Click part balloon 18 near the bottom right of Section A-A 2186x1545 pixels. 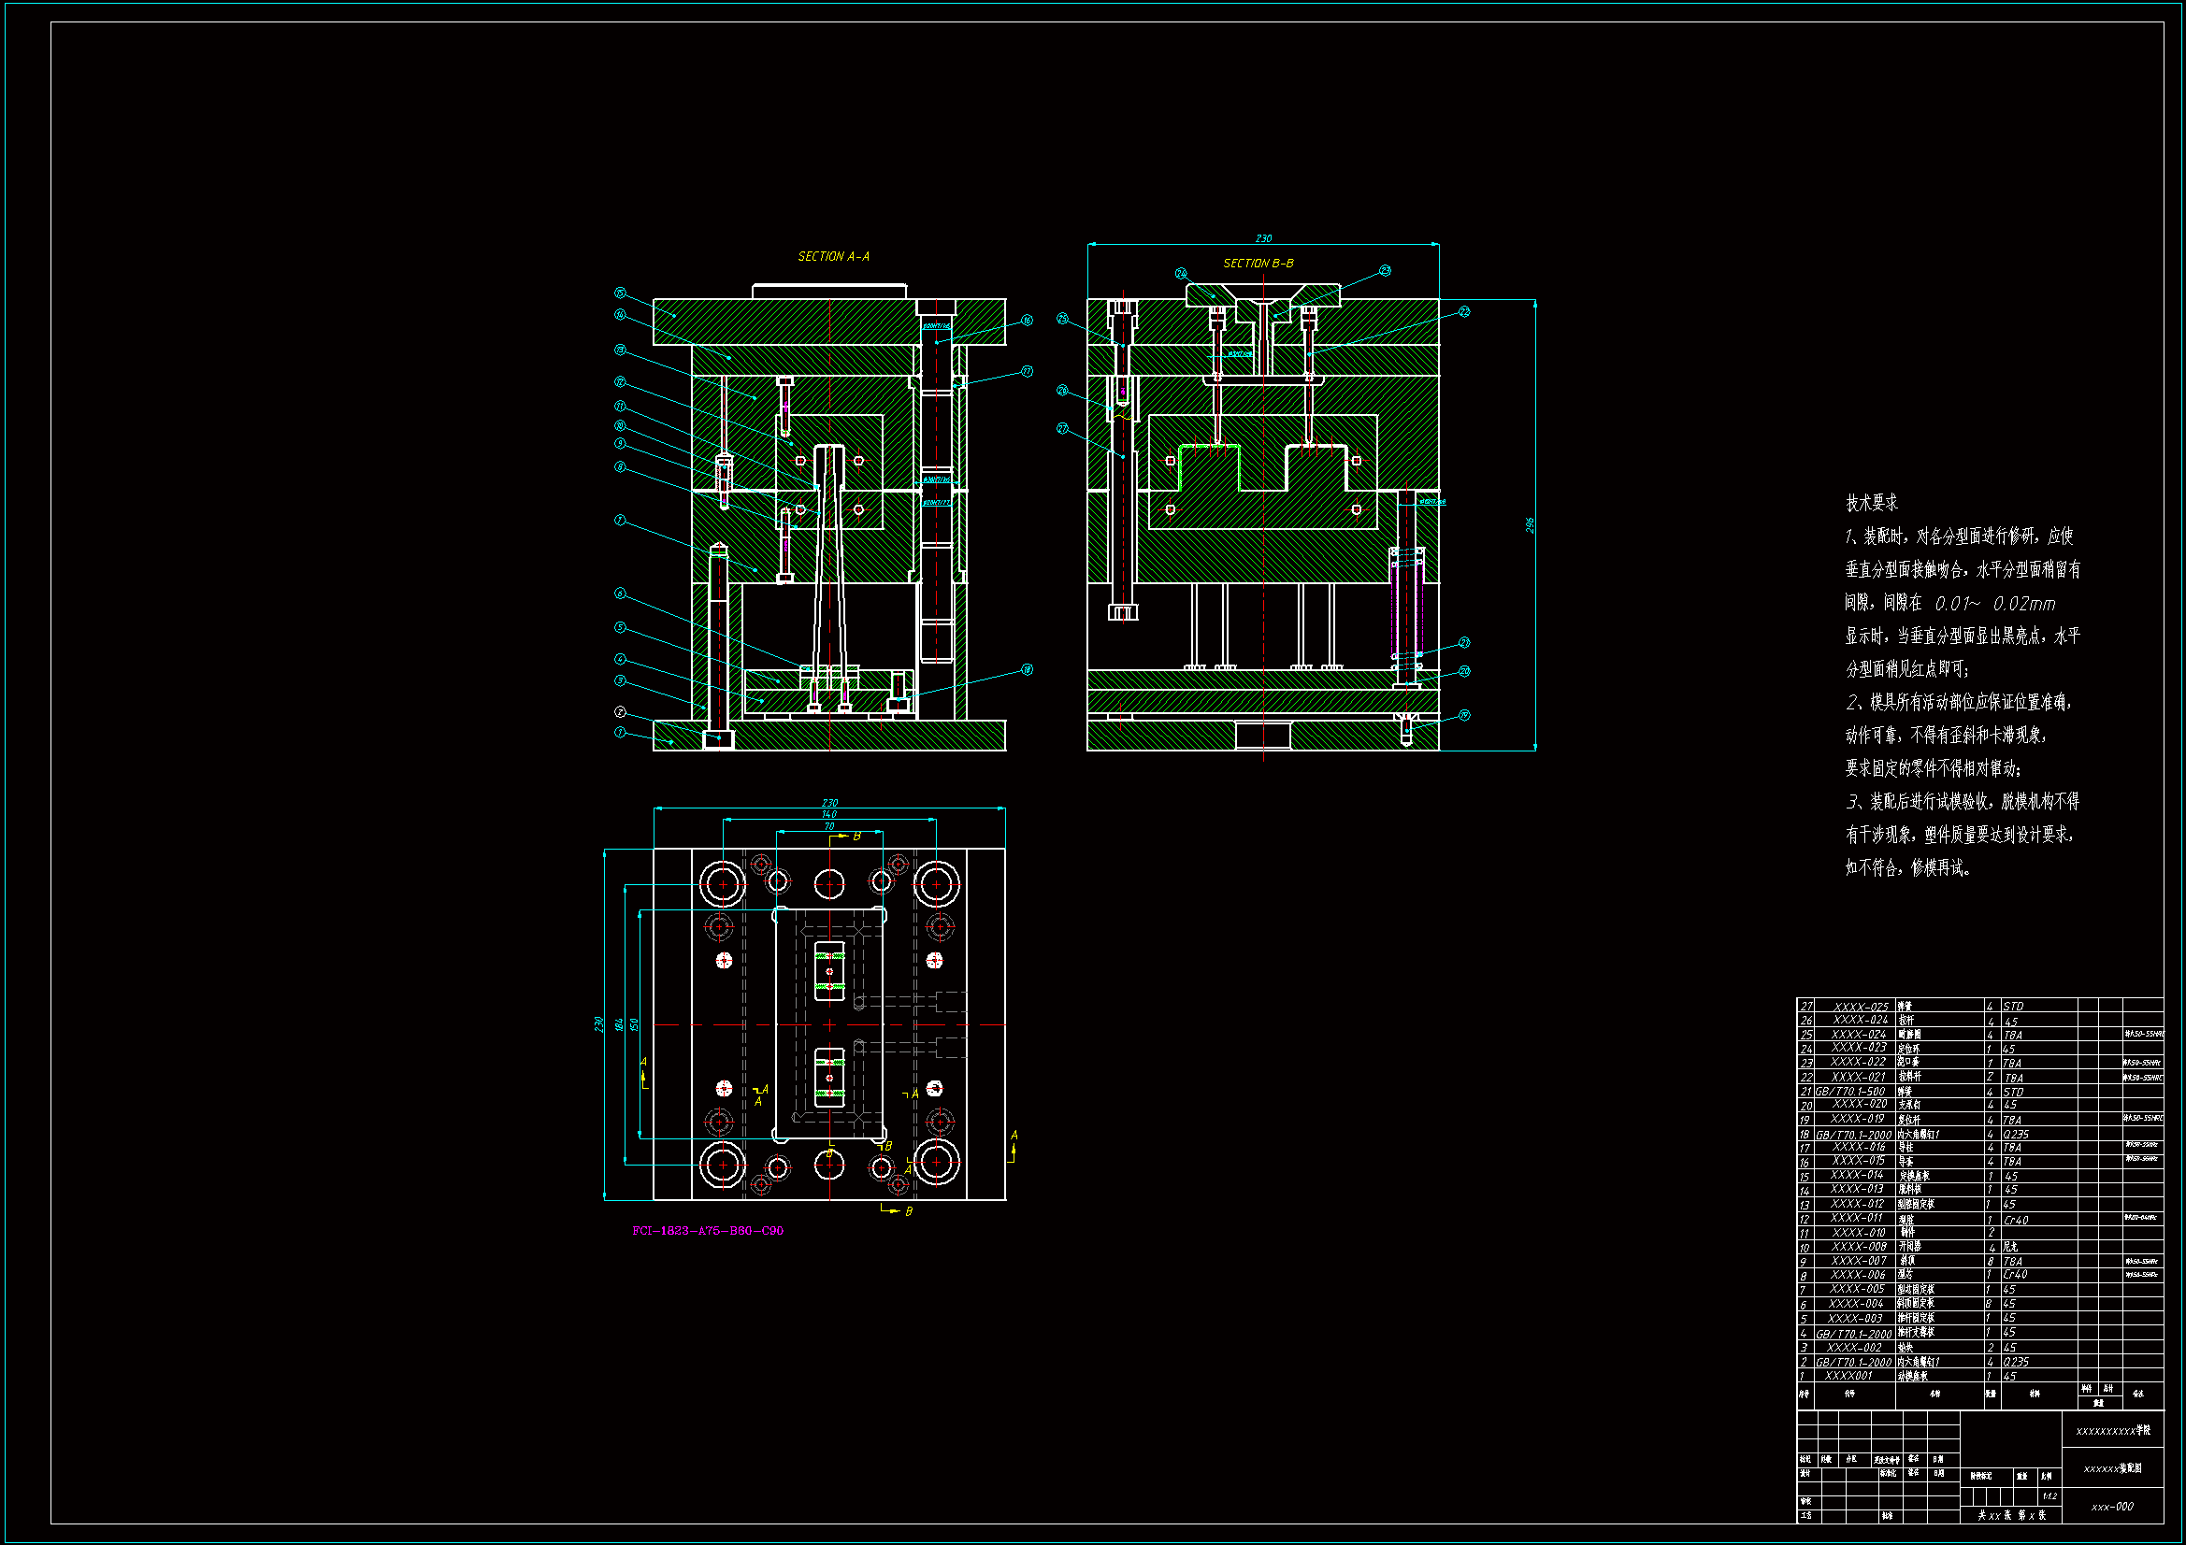1027,669
